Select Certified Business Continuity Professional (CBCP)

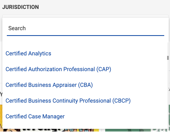pos(68,101)
